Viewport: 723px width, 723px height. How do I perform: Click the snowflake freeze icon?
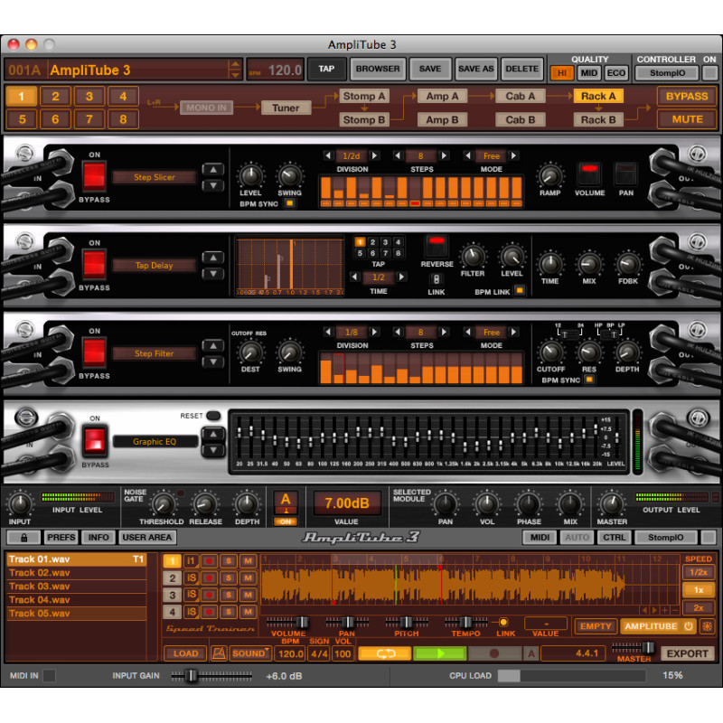[707, 626]
